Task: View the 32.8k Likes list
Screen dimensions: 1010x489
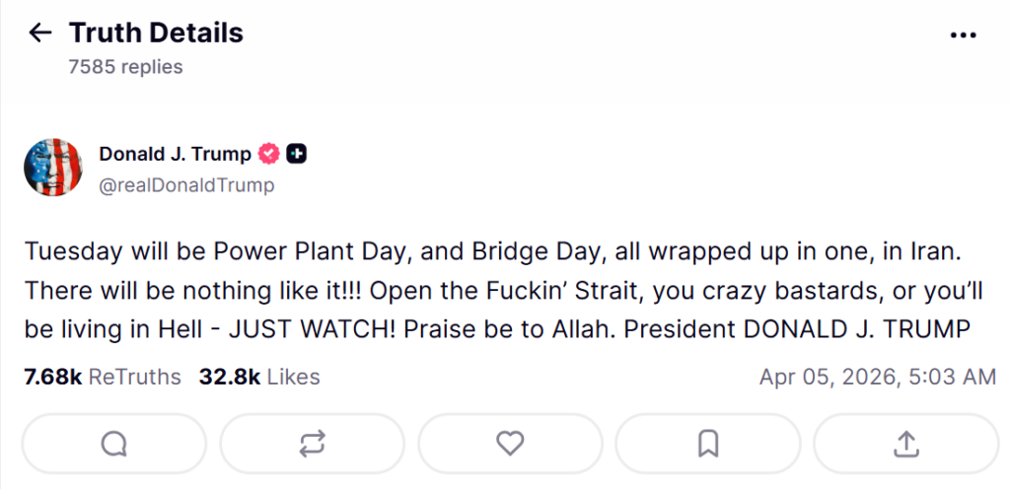Action: (259, 377)
